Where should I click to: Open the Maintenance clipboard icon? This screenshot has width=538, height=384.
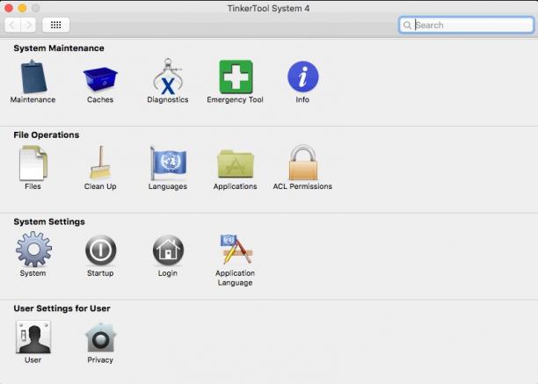(33, 76)
